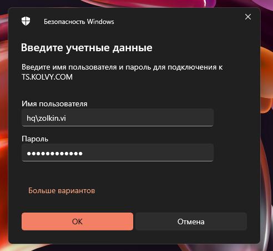Place cursor on masked password dots
The height and width of the screenshot is (251, 273).
coord(54,154)
